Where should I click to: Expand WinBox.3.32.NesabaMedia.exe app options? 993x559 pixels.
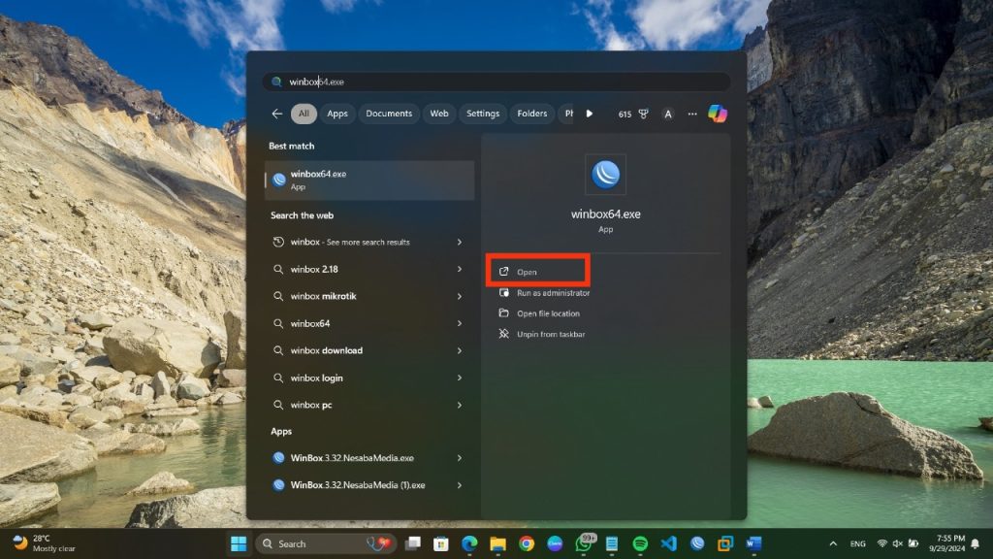tap(460, 458)
